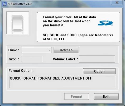Image resolution: width=125 pixels, height=106 pixels.
Task: Click the Size field
Action: point(32,59)
